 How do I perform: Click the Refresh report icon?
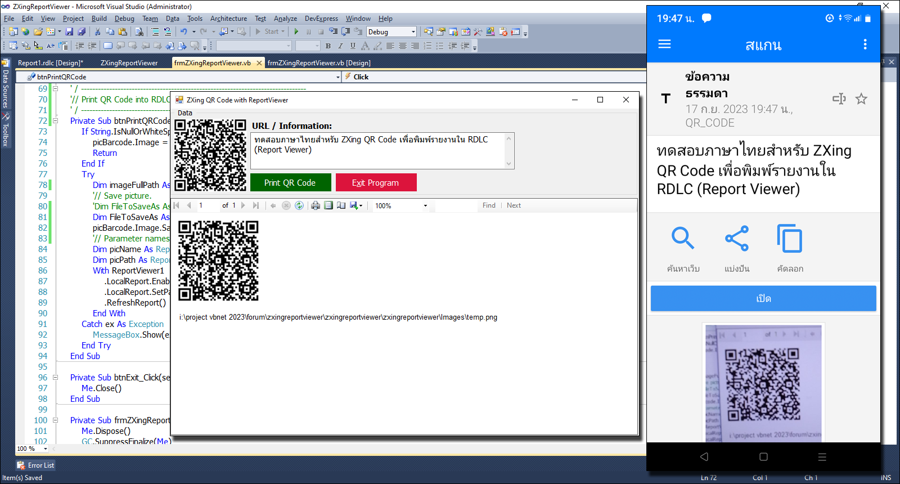click(299, 205)
